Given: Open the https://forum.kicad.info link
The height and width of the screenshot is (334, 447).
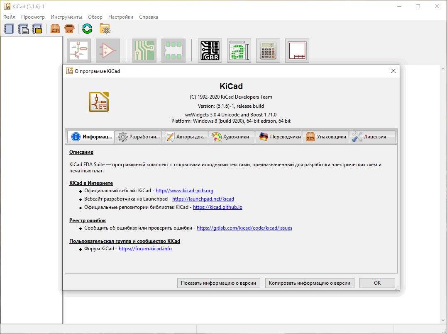Looking at the screenshot, I should click(x=145, y=249).
